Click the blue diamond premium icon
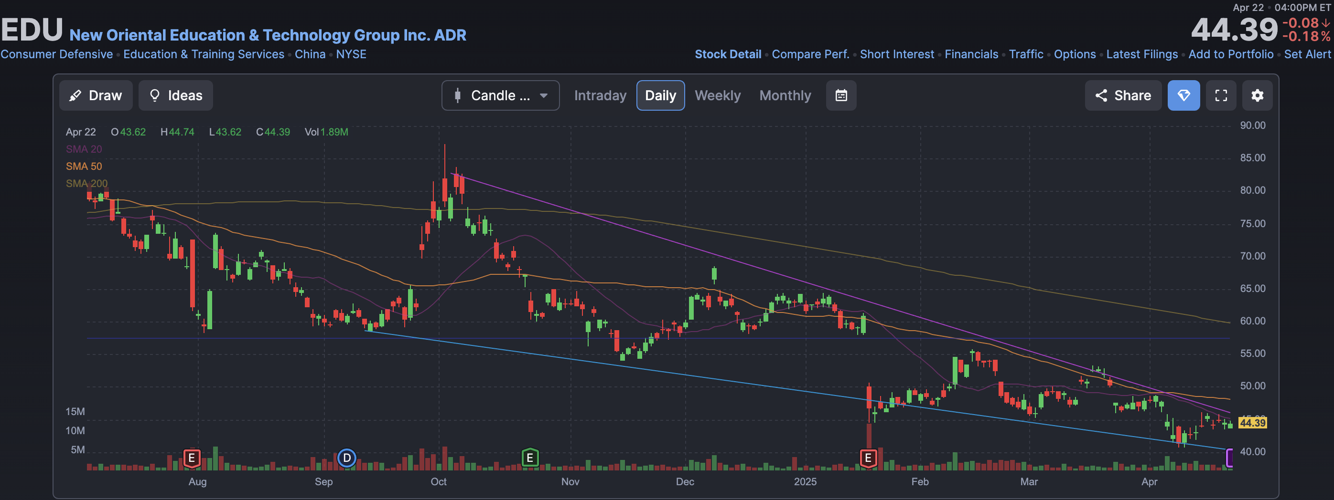The height and width of the screenshot is (500, 1334). (1184, 95)
